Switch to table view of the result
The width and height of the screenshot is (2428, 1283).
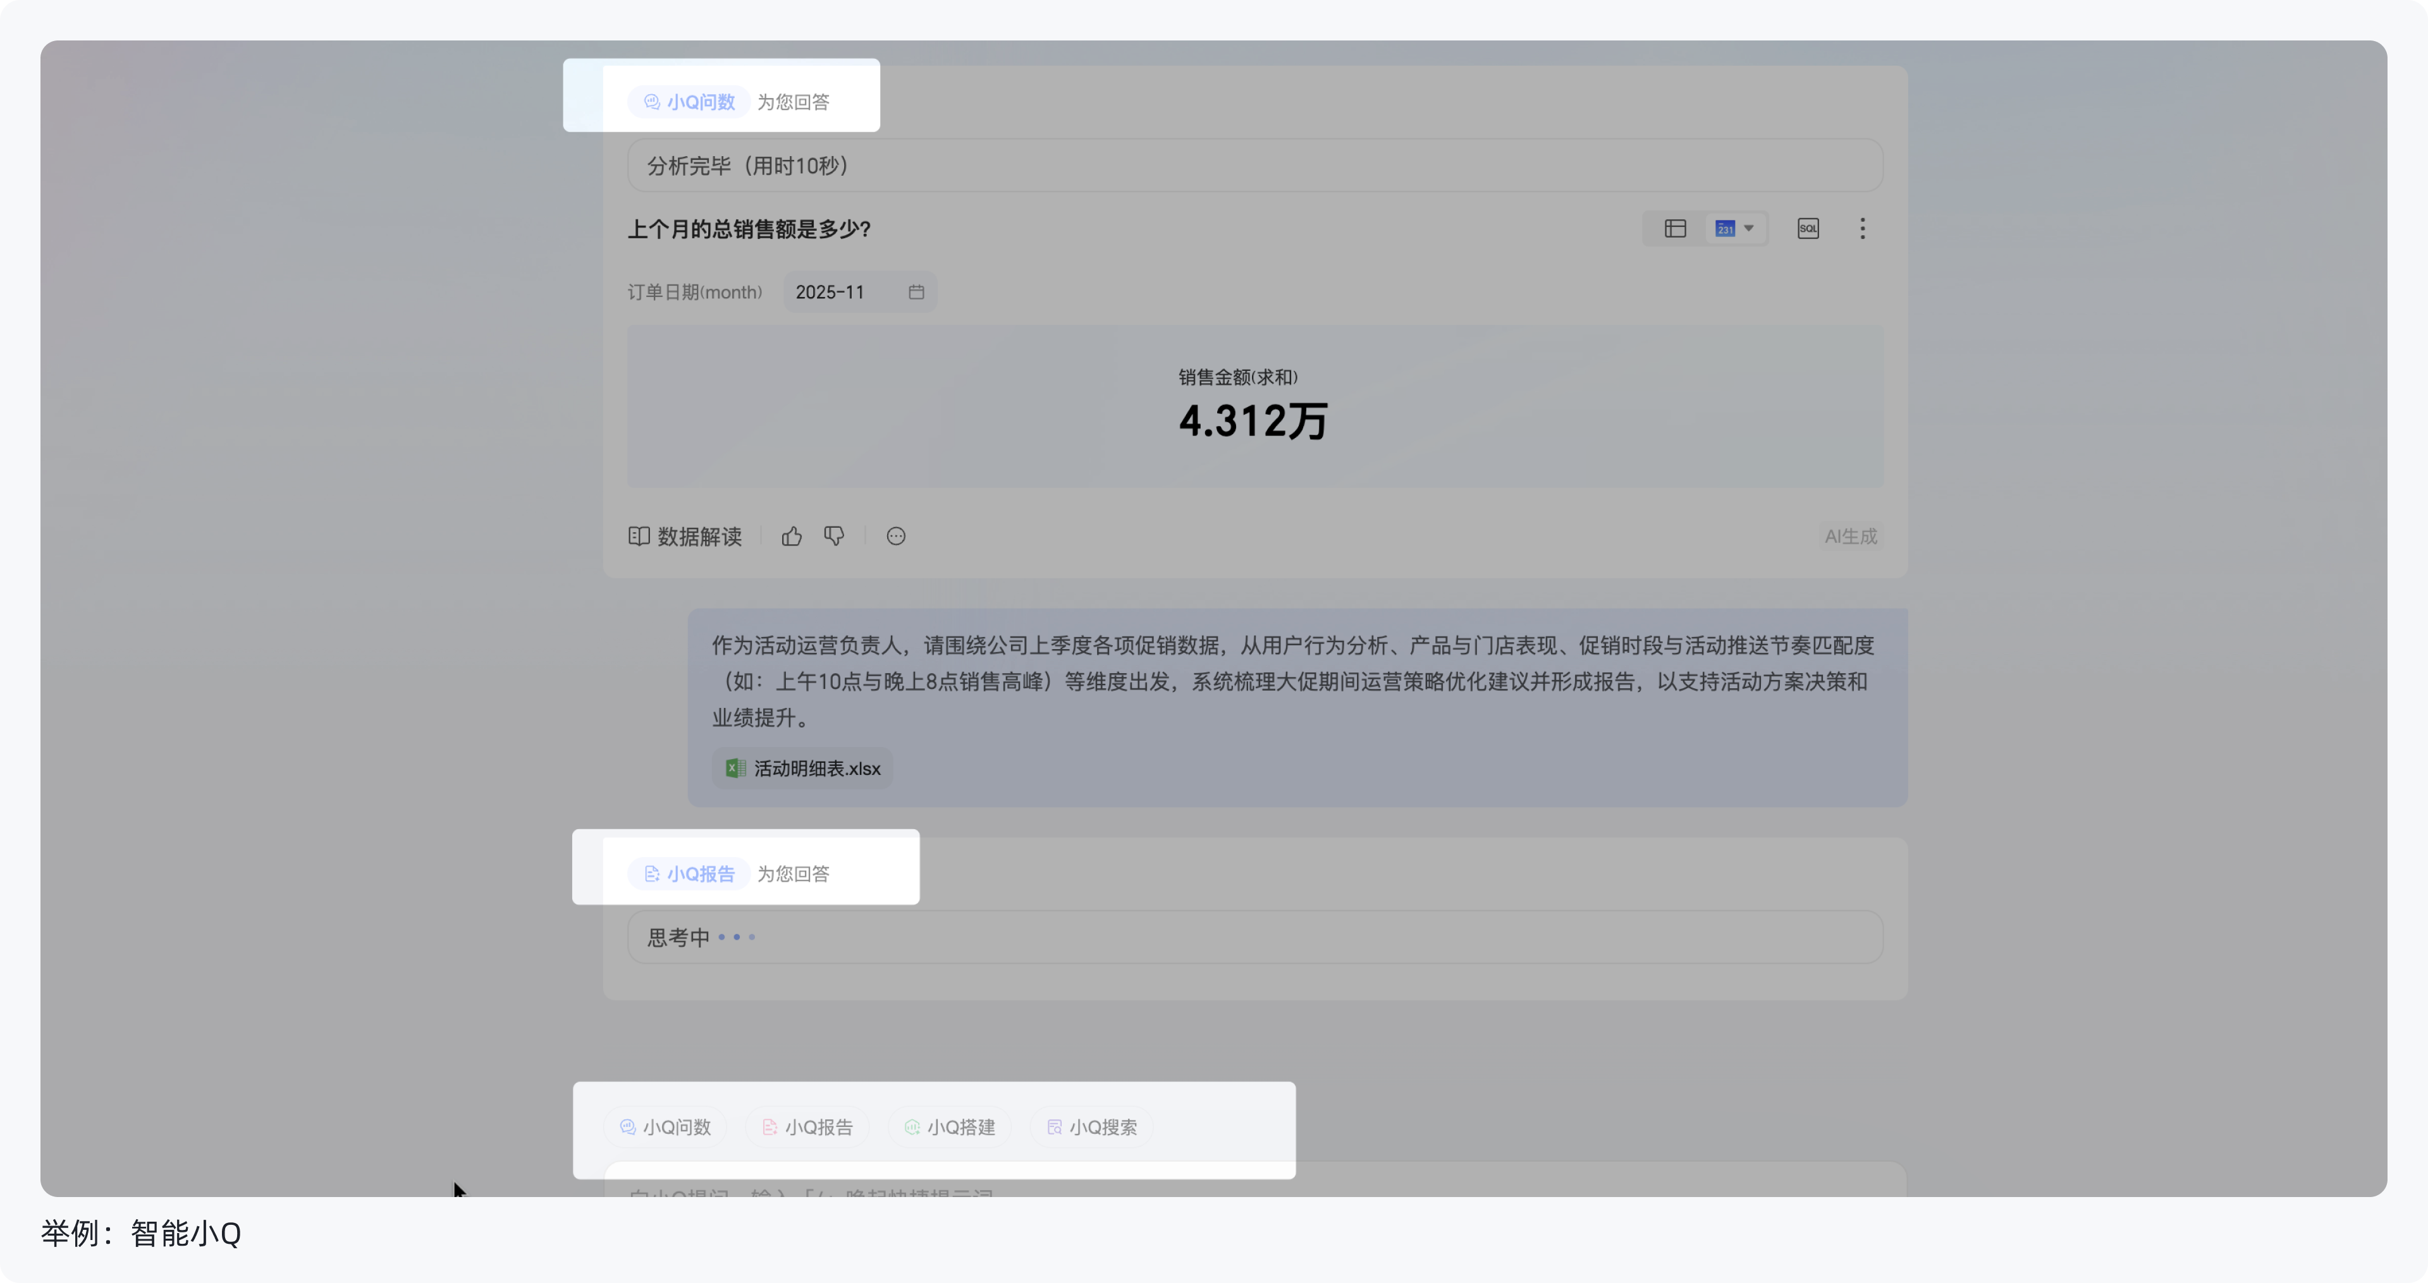pos(1676,228)
